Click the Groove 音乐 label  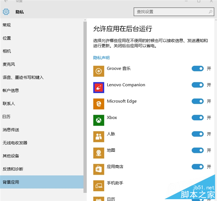click(x=119, y=68)
